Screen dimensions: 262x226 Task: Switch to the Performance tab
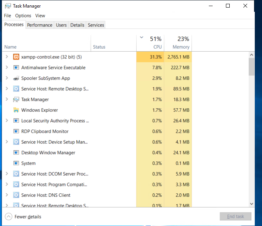tap(40, 25)
